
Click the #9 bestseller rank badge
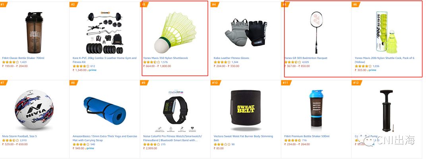point(143,83)
